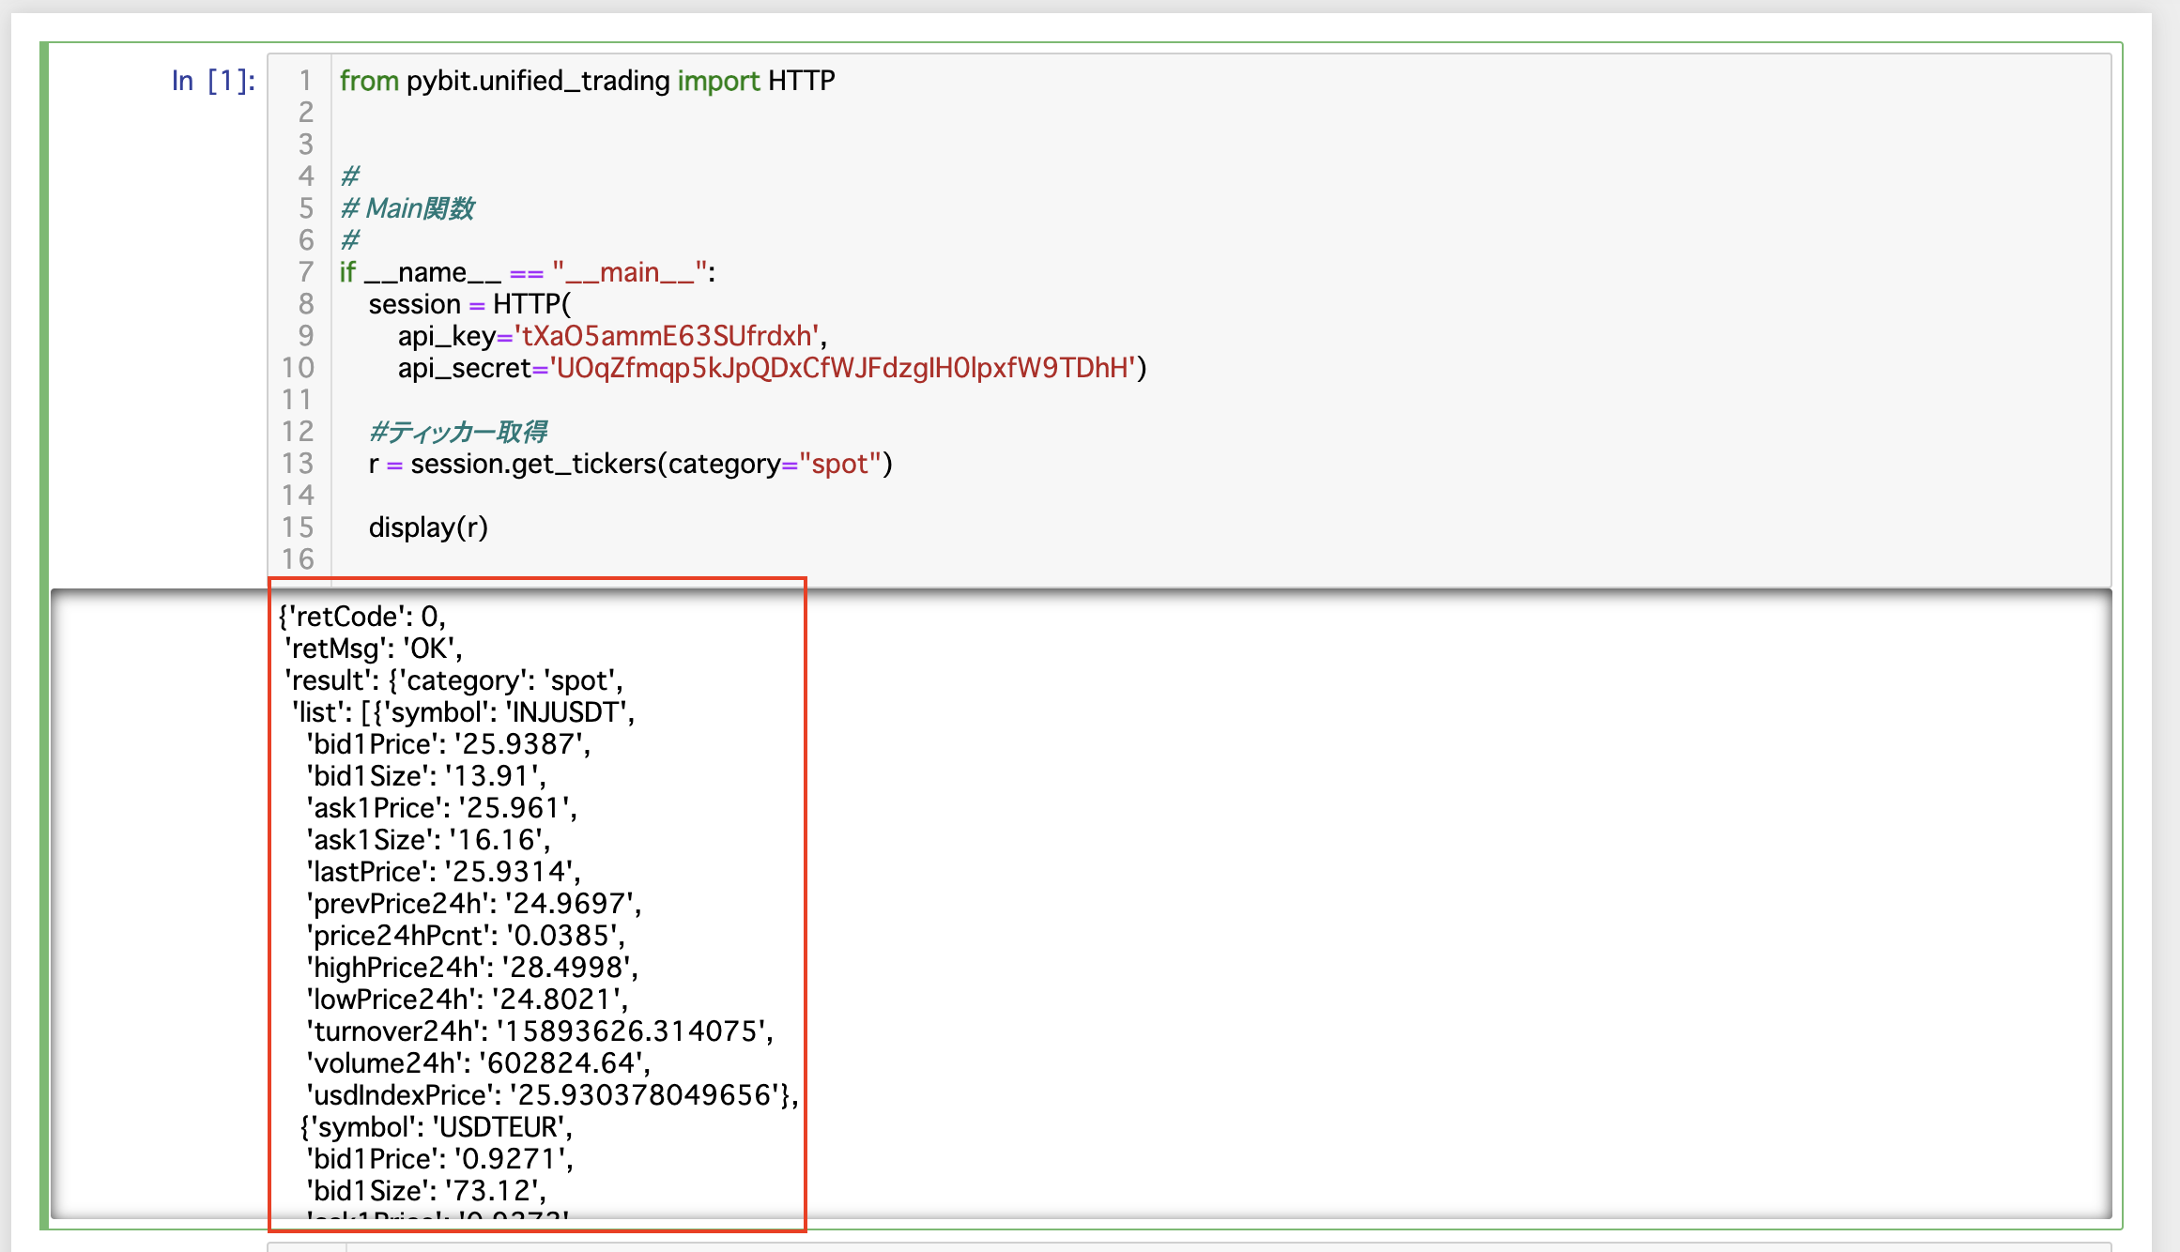Place cursor on the display(r) statement
The width and height of the screenshot is (2180, 1252).
coord(427,527)
